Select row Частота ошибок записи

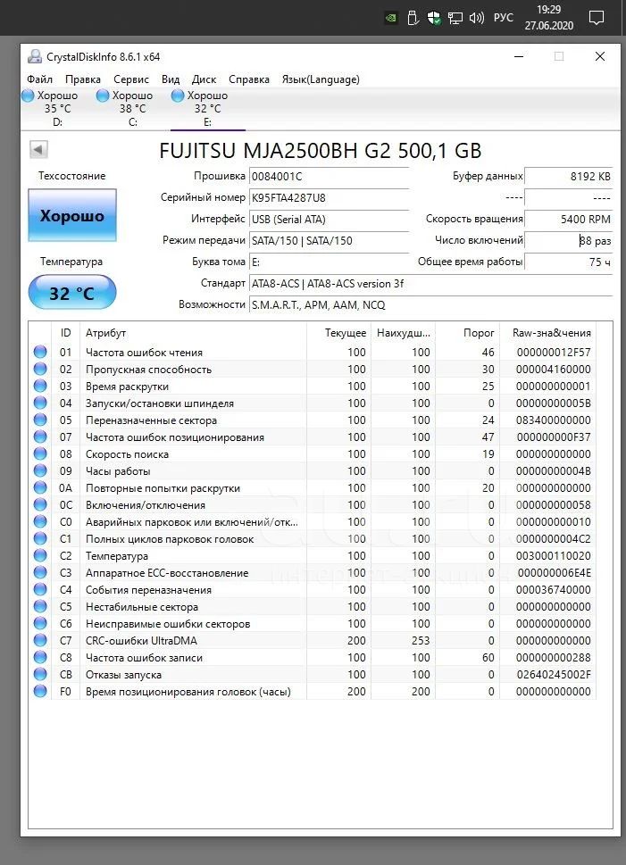pos(313,658)
